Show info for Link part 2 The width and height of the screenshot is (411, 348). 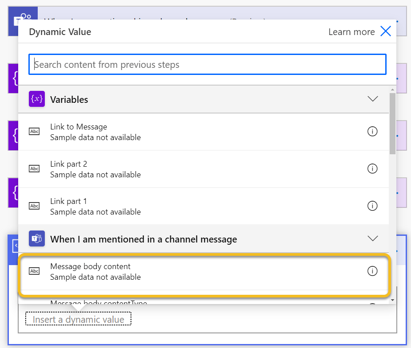[x=372, y=169]
